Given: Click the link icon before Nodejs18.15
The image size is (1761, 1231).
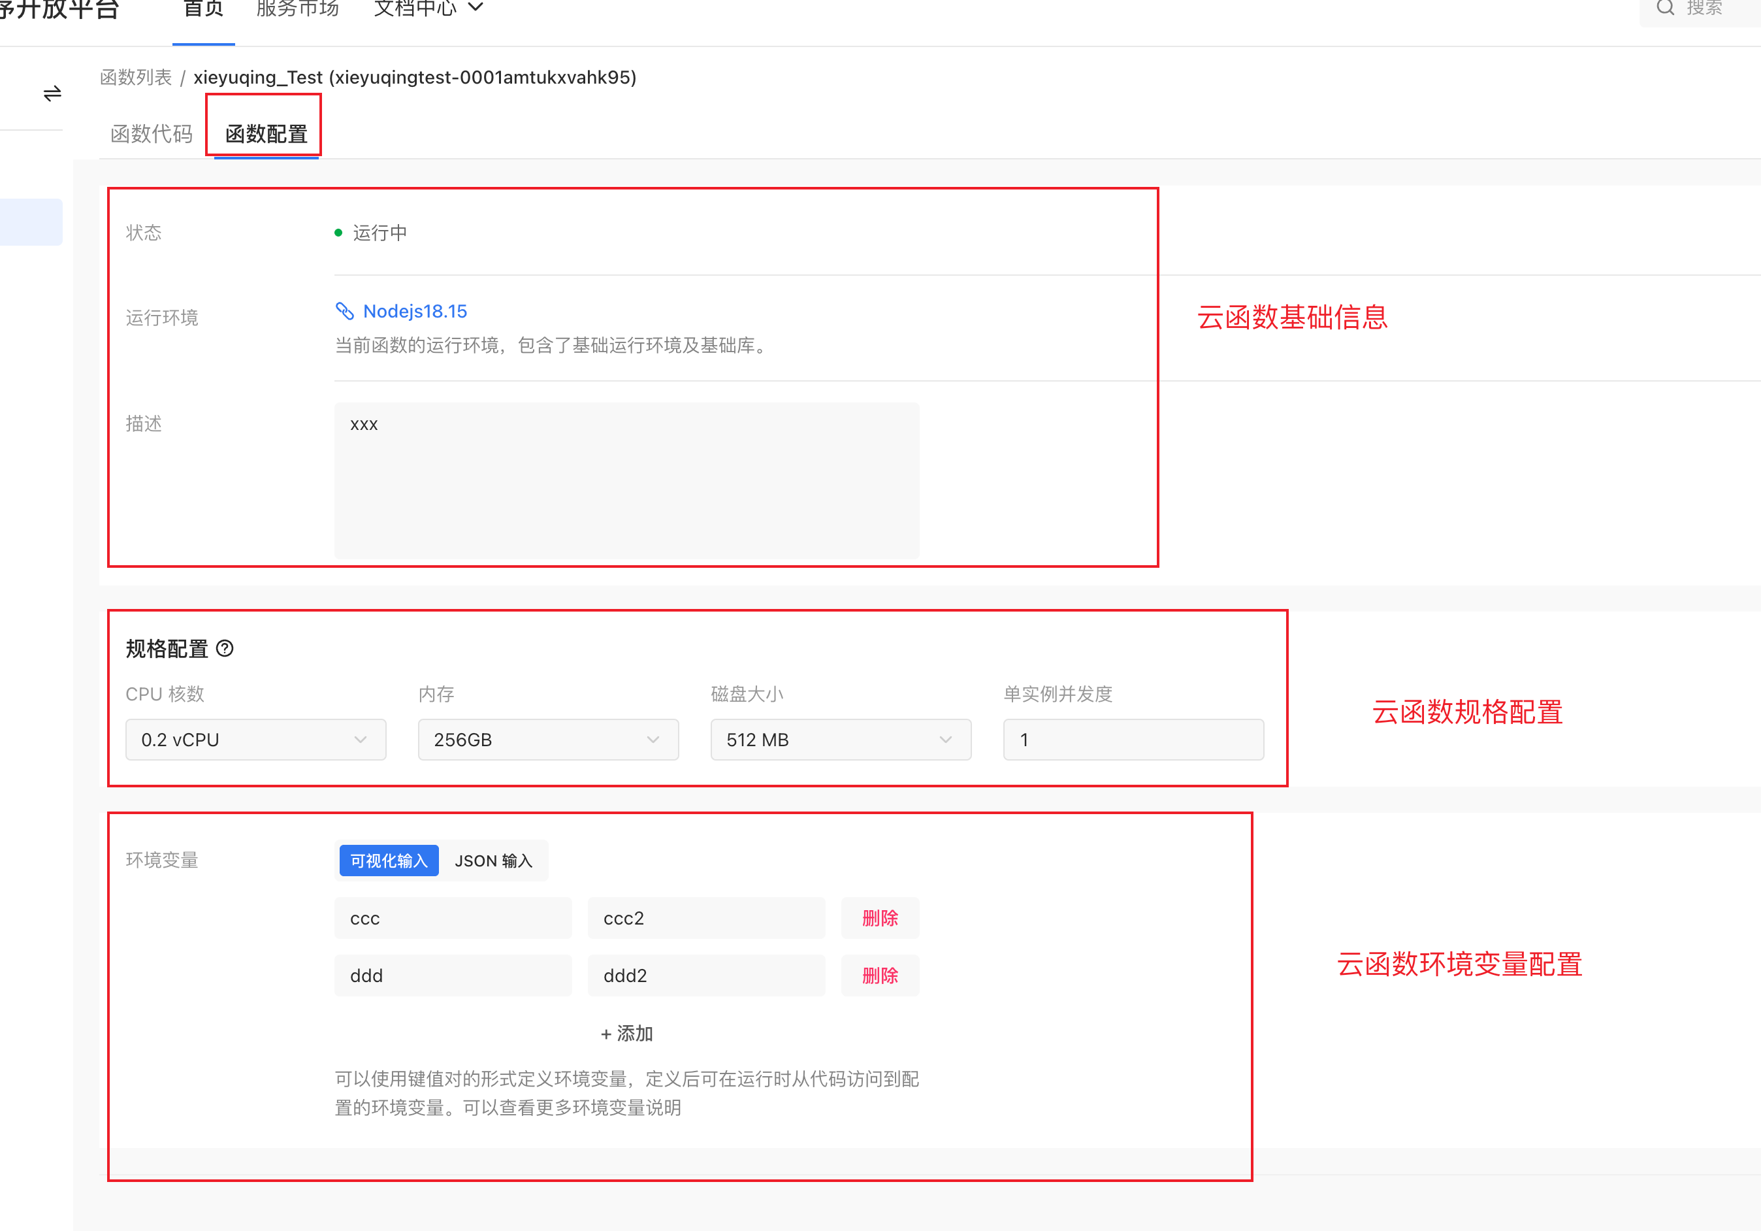Looking at the screenshot, I should (344, 311).
